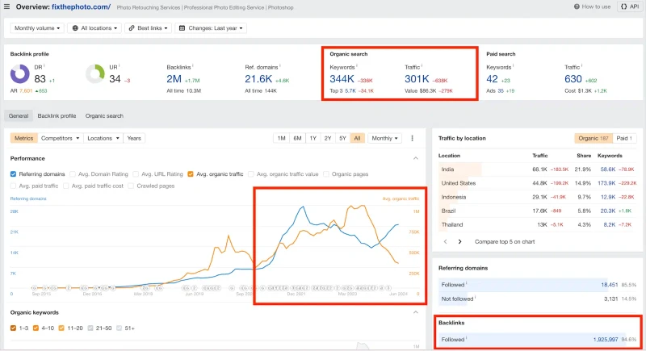Select the Years chart tab
Viewport: 646px width, 351px height.
point(134,138)
